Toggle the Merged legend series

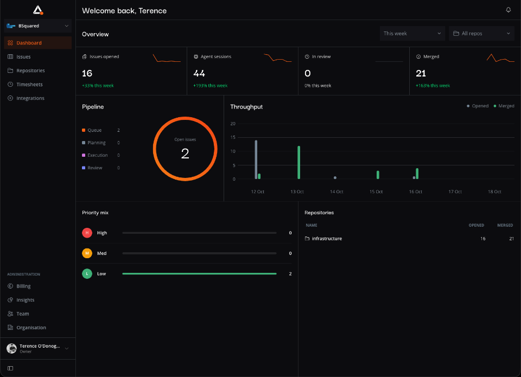(x=504, y=106)
